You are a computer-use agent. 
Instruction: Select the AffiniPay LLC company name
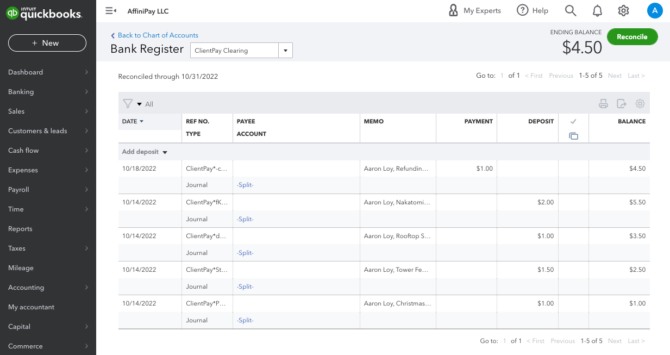[x=148, y=11]
